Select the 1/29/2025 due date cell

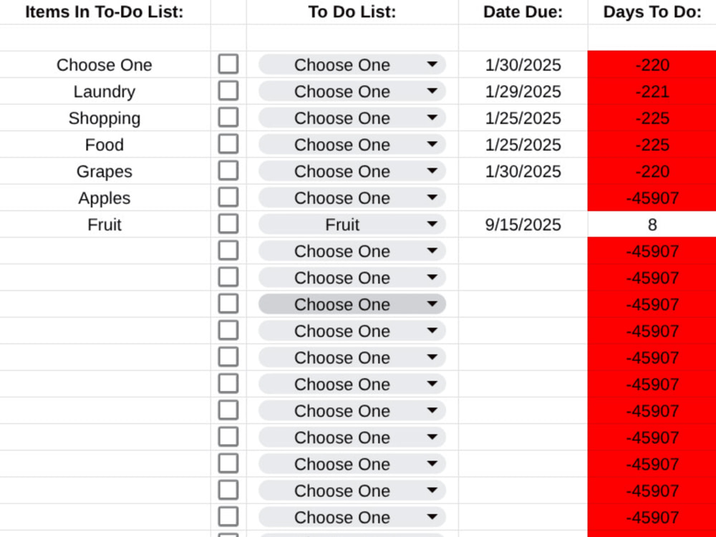523,92
